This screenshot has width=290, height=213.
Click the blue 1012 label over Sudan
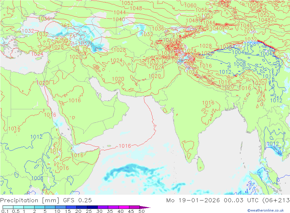click(37, 137)
